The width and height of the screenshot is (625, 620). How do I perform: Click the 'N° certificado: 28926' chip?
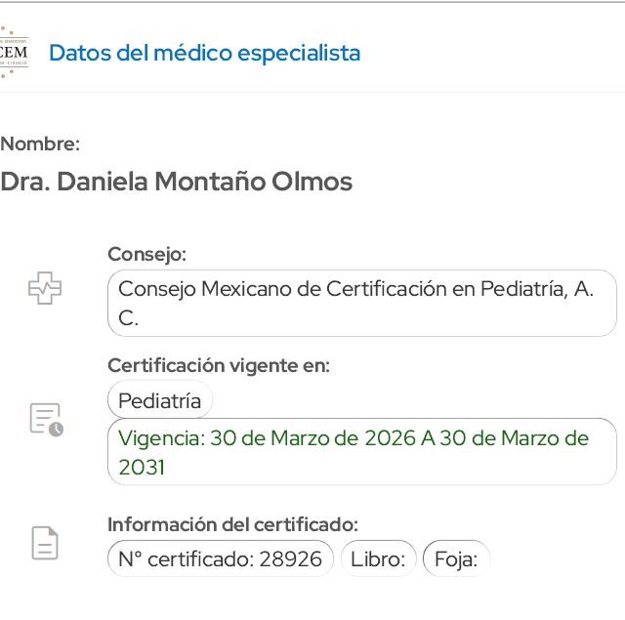221,558
